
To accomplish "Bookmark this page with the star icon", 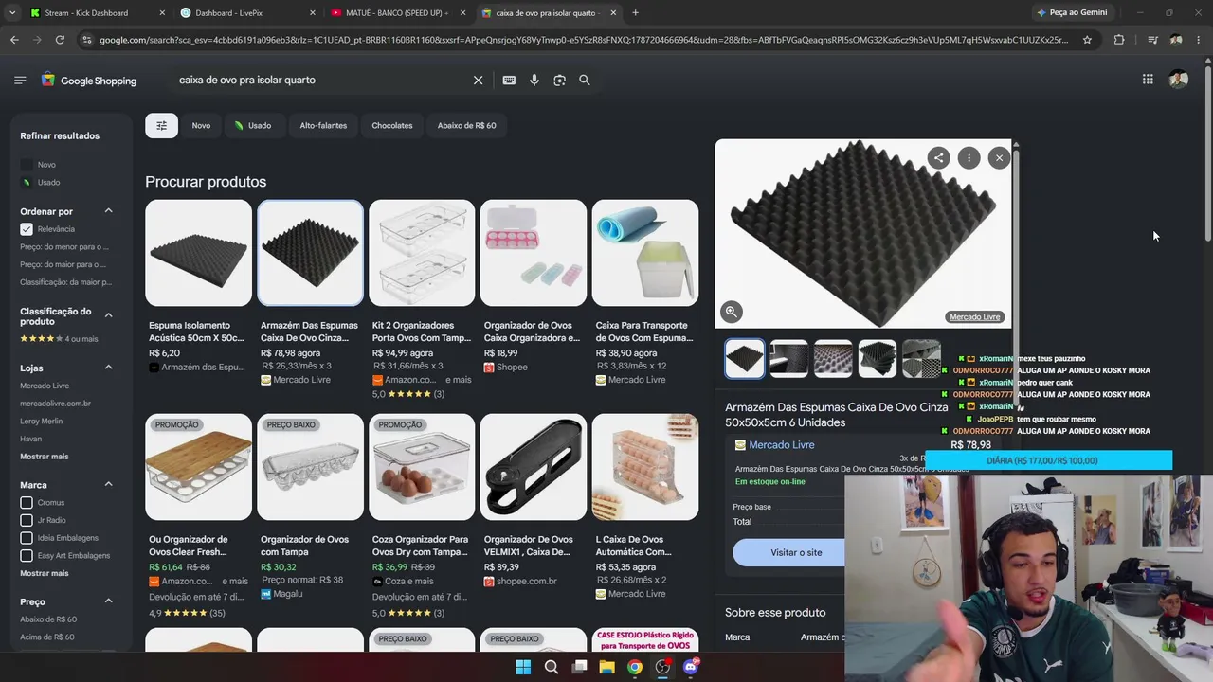I will coord(1087,40).
